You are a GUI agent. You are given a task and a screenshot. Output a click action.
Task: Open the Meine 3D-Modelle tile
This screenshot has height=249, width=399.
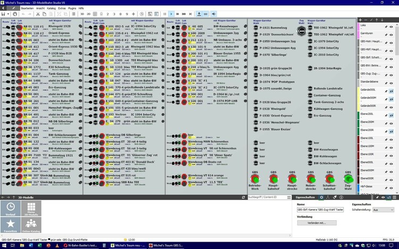(x=31, y=208)
